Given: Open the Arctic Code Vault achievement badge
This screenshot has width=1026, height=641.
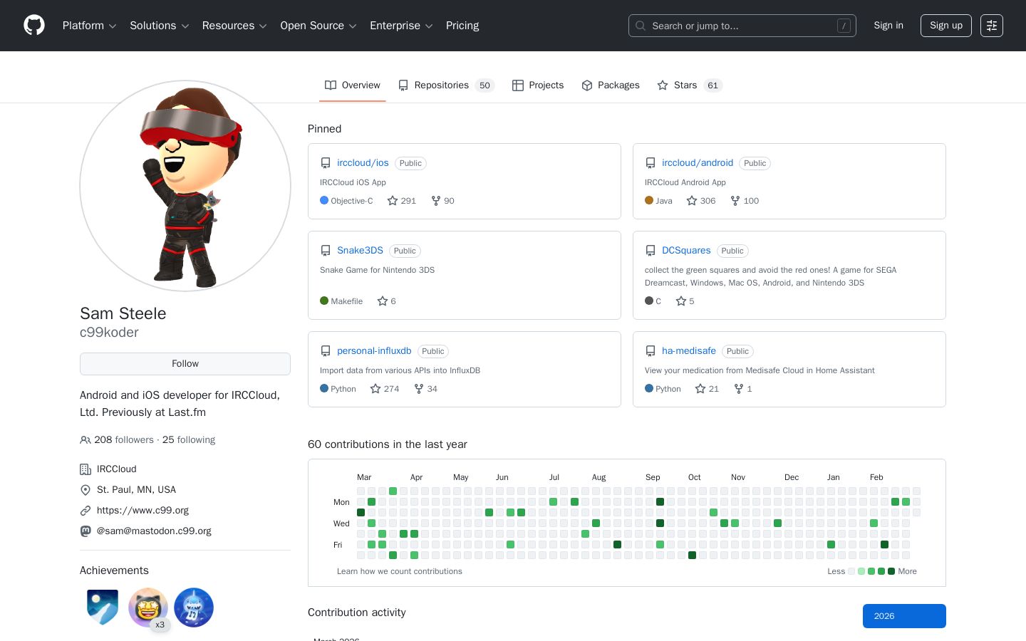Looking at the screenshot, I should (x=103, y=608).
